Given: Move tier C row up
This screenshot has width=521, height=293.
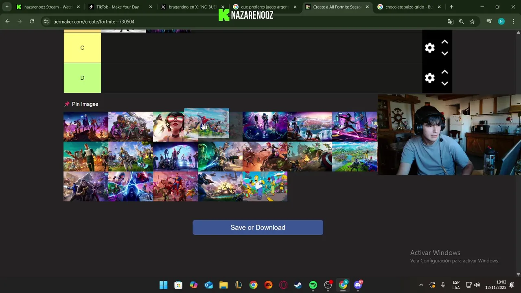Looking at the screenshot, I should coord(445,42).
